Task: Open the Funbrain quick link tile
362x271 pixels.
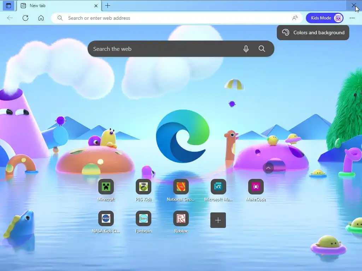Action: click(x=144, y=218)
